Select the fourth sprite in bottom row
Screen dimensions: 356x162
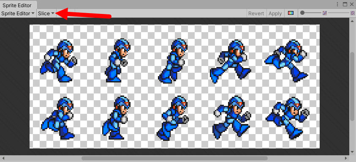click(x=232, y=118)
